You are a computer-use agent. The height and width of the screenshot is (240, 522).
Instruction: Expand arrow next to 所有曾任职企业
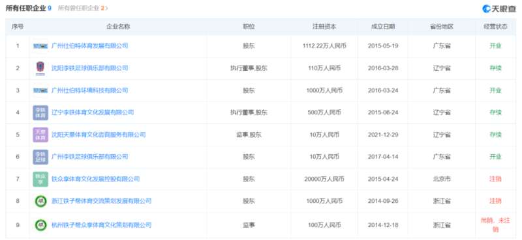click(106, 8)
